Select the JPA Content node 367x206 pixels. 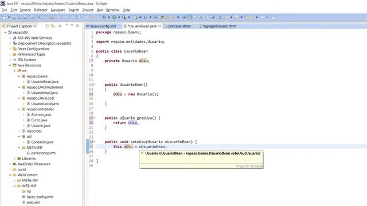(27, 60)
